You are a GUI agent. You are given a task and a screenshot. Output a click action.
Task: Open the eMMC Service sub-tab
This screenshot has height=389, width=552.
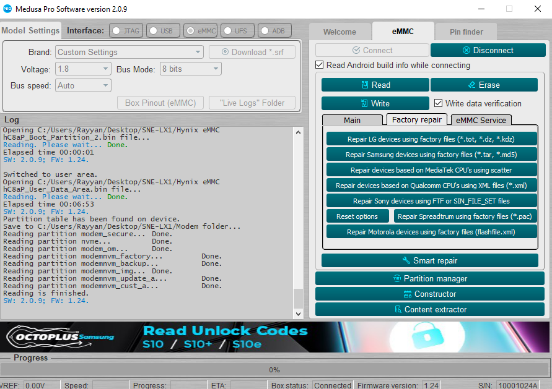pos(481,120)
